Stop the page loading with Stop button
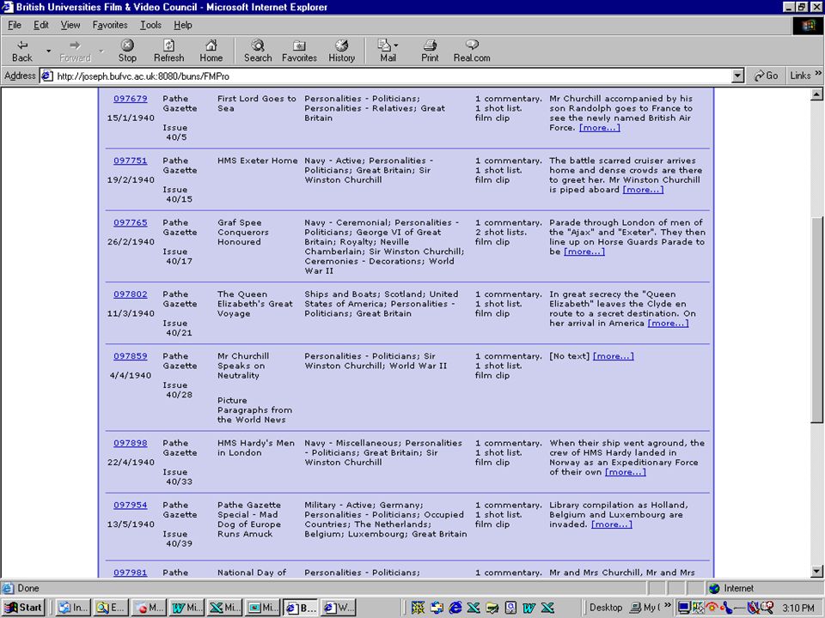Image resolution: width=825 pixels, height=618 pixels. tap(127, 51)
